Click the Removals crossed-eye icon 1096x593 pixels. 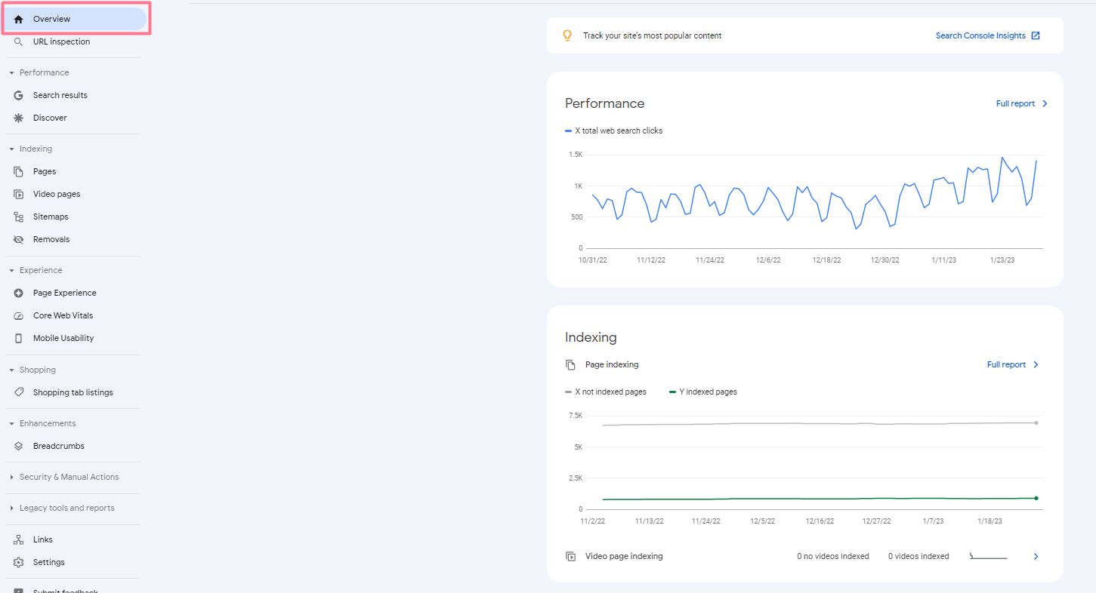(18, 239)
